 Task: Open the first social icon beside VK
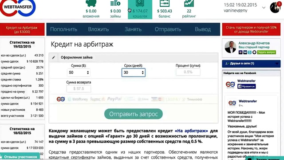tap(241, 52)
